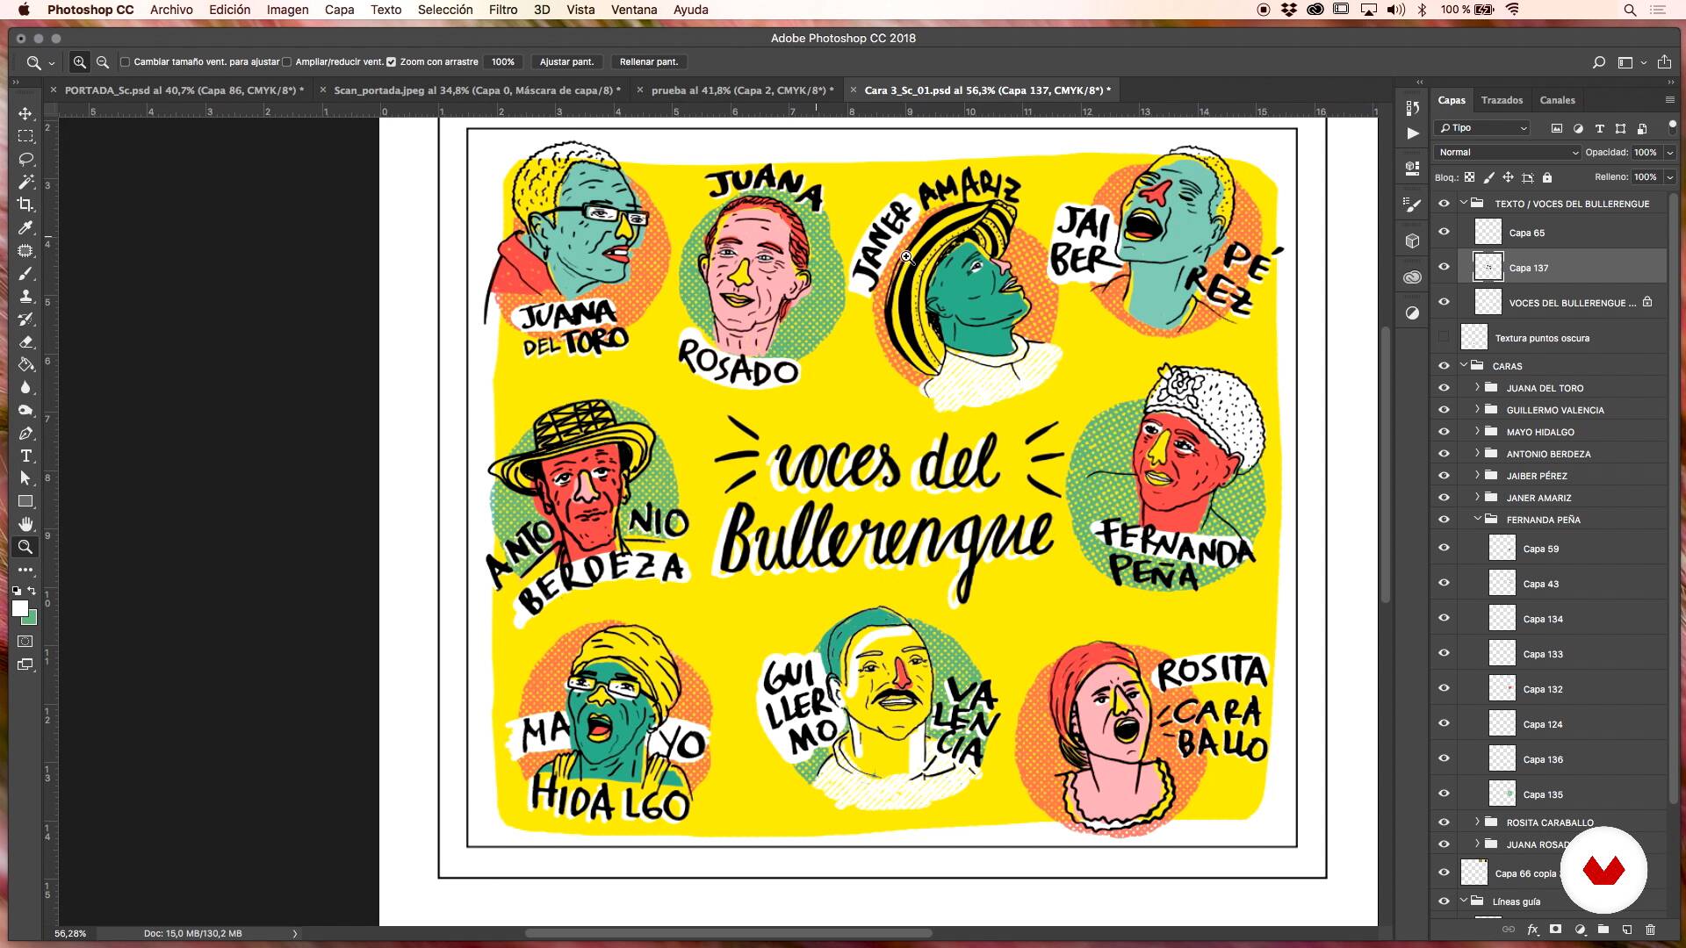Select the Pen tool

click(x=25, y=433)
